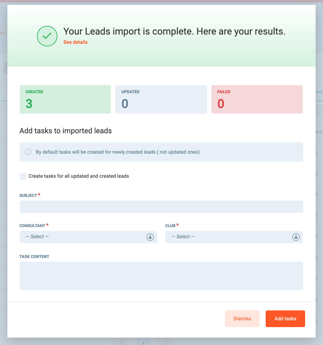The width and height of the screenshot is (323, 345).
Task: Click the 'By default tasks will be created' notice text
Action: coord(118,152)
